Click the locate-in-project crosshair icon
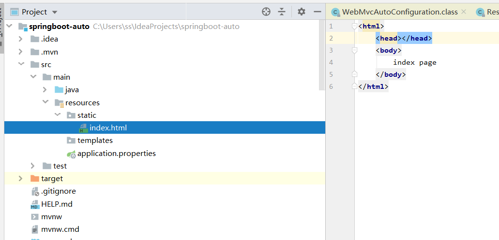 (266, 12)
